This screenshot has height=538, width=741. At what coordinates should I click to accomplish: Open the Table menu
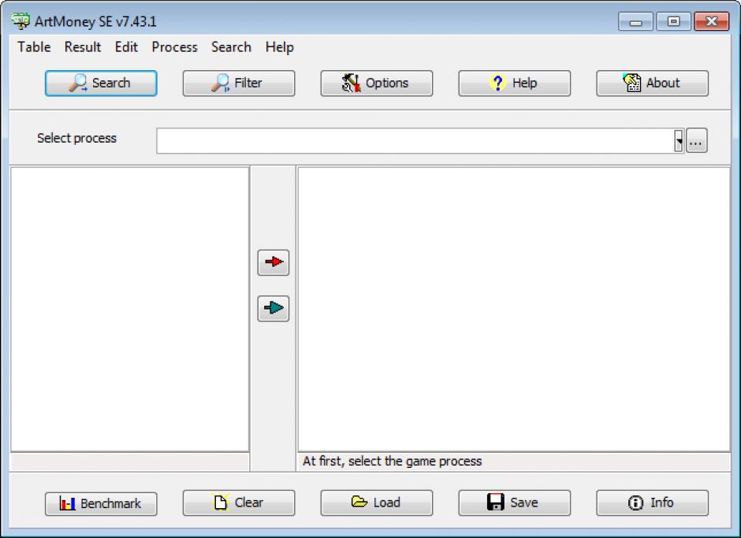[x=34, y=47]
